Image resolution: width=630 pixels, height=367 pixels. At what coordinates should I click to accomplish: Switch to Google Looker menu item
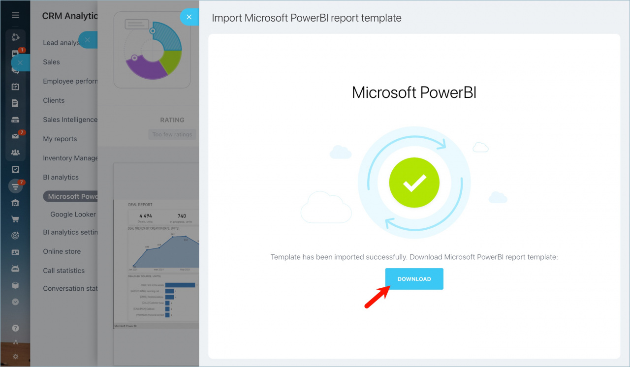(x=74, y=214)
